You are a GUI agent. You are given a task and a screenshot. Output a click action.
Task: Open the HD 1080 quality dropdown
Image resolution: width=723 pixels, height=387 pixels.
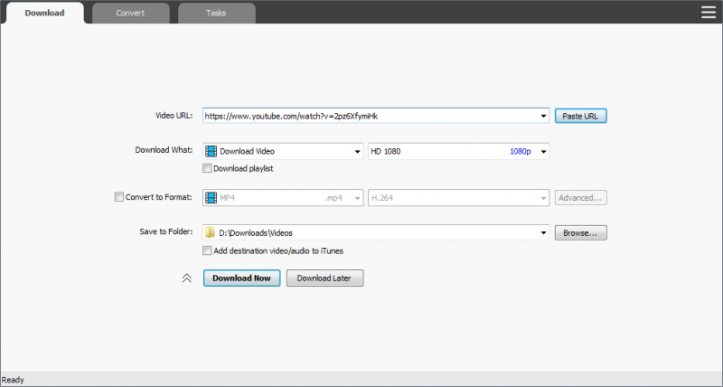click(x=543, y=152)
